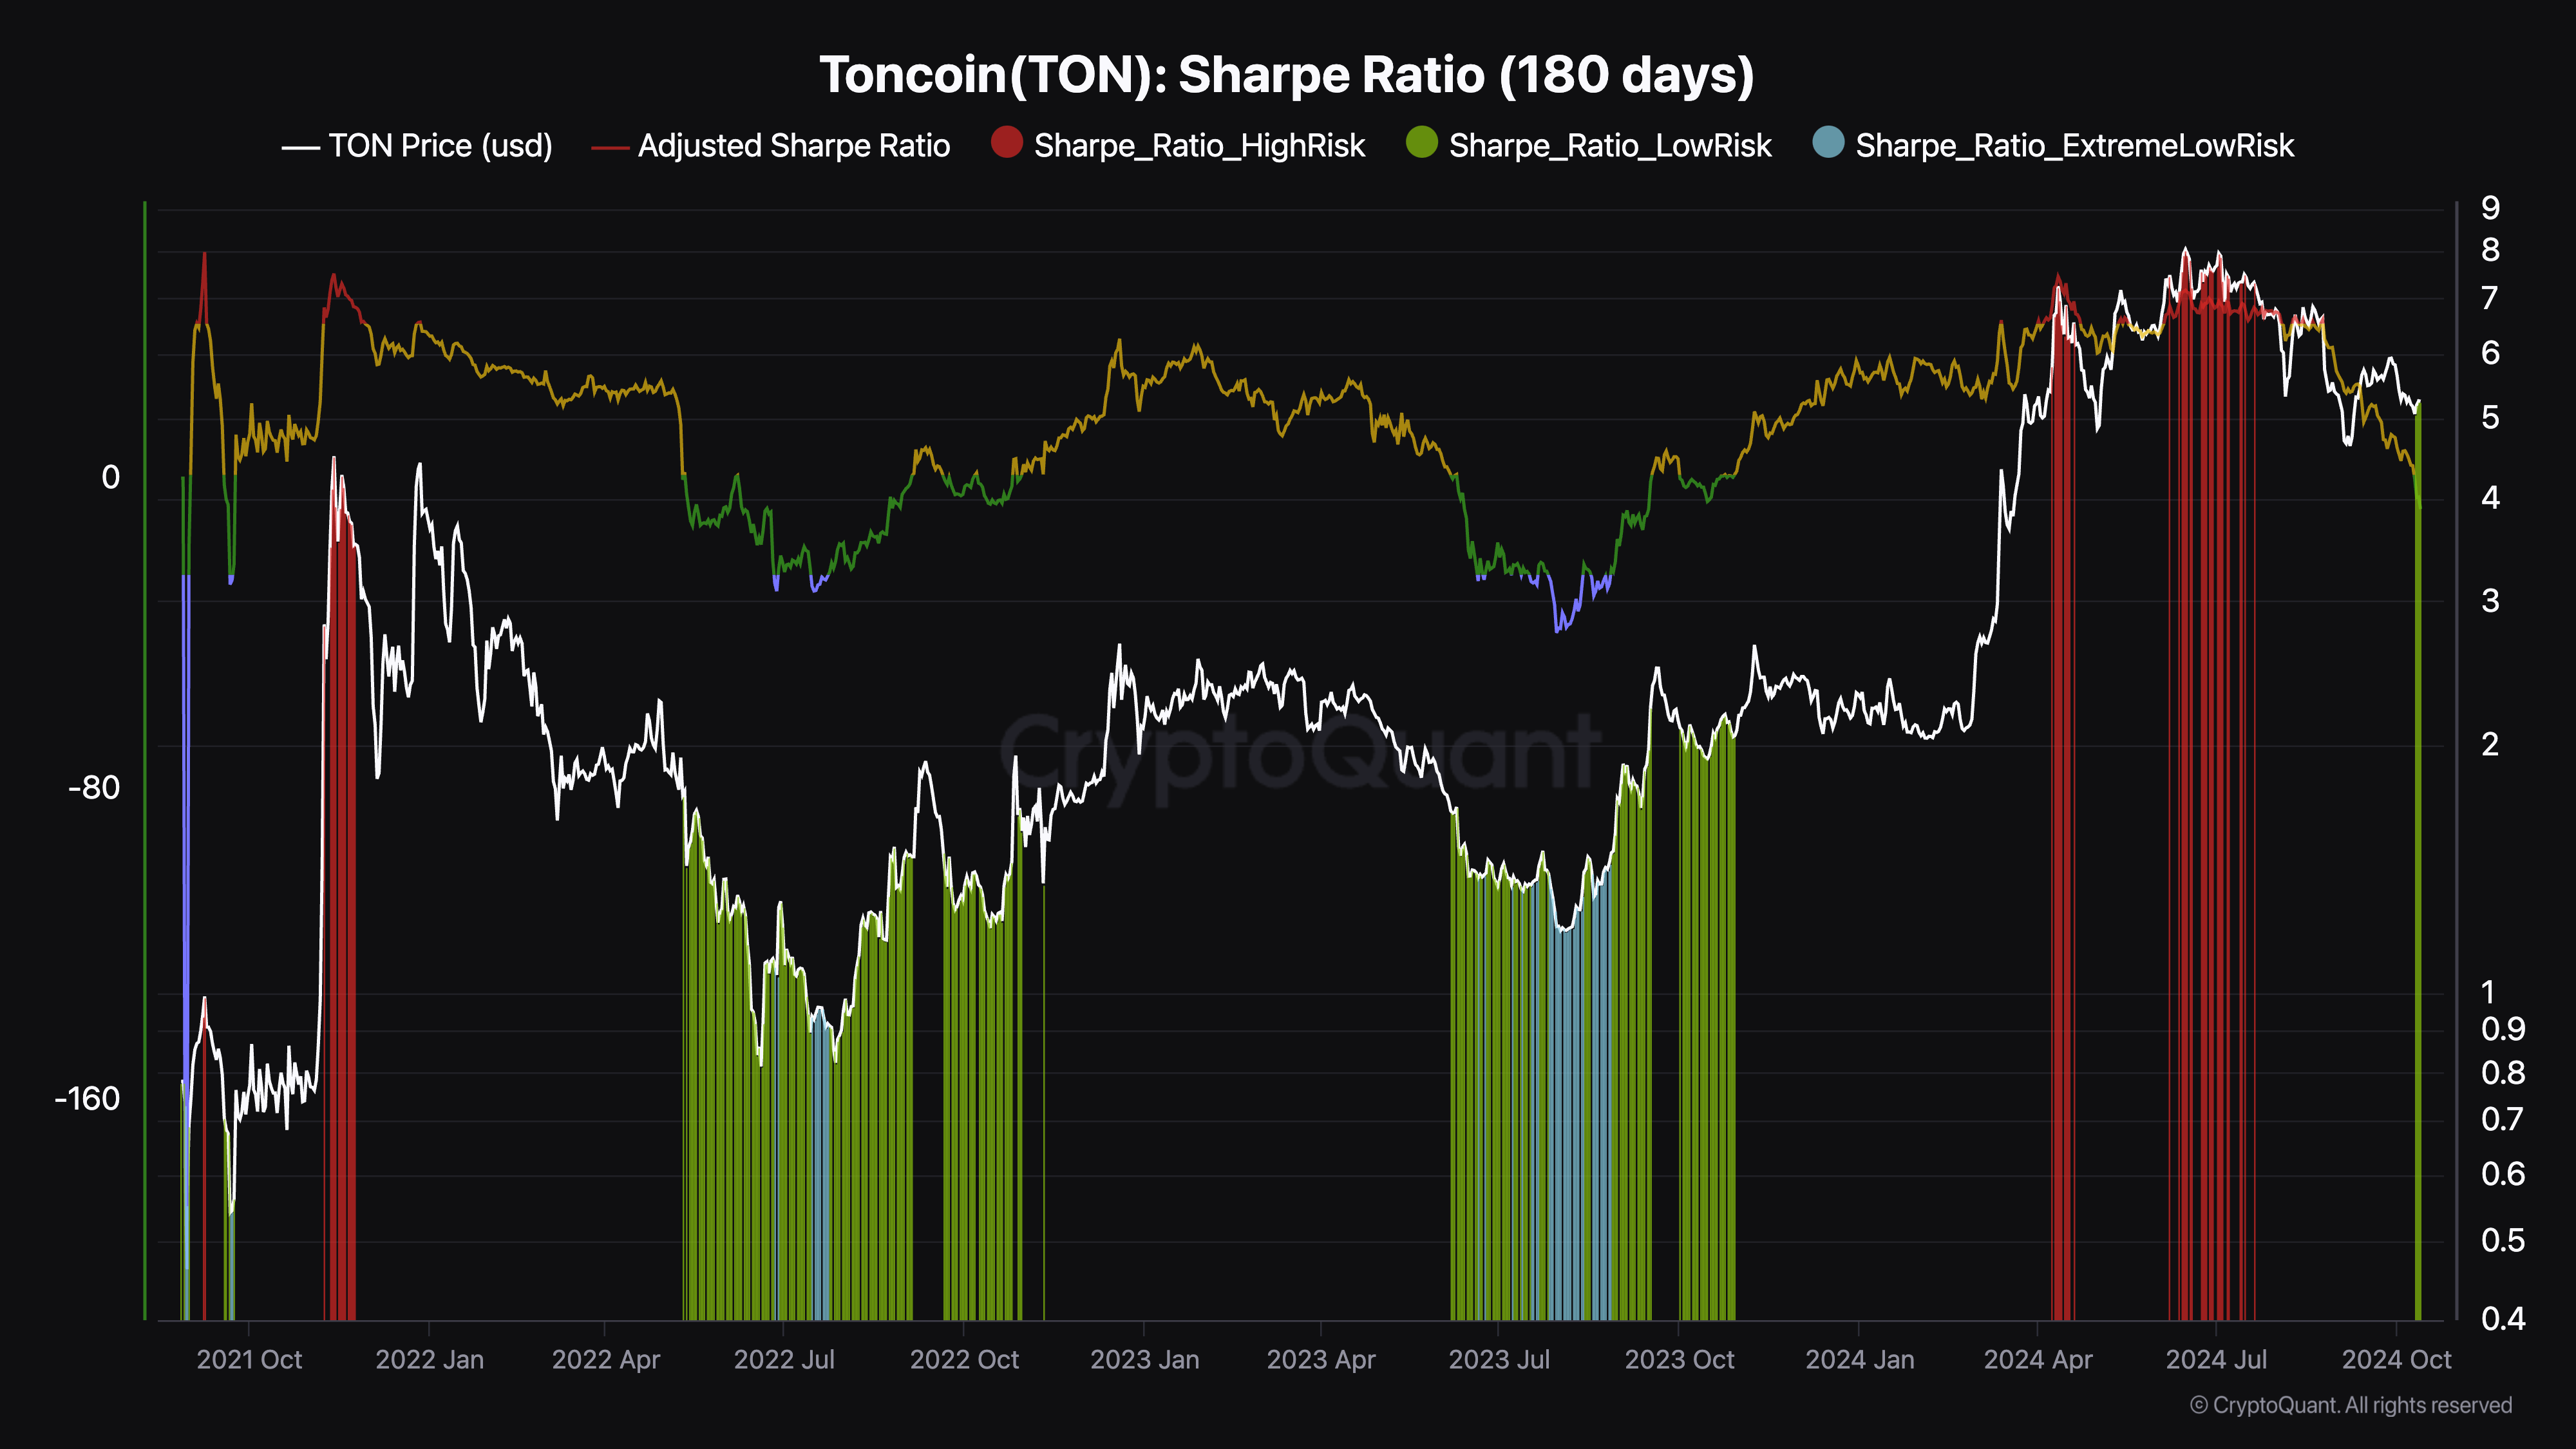The height and width of the screenshot is (1449, 2576).
Task: Click the 5 right axis price label
Action: click(x=2490, y=418)
